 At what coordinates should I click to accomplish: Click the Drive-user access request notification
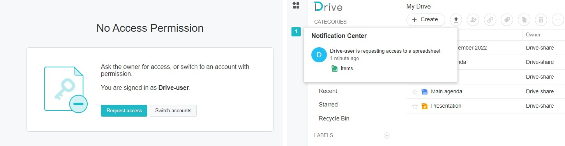(385, 51)
